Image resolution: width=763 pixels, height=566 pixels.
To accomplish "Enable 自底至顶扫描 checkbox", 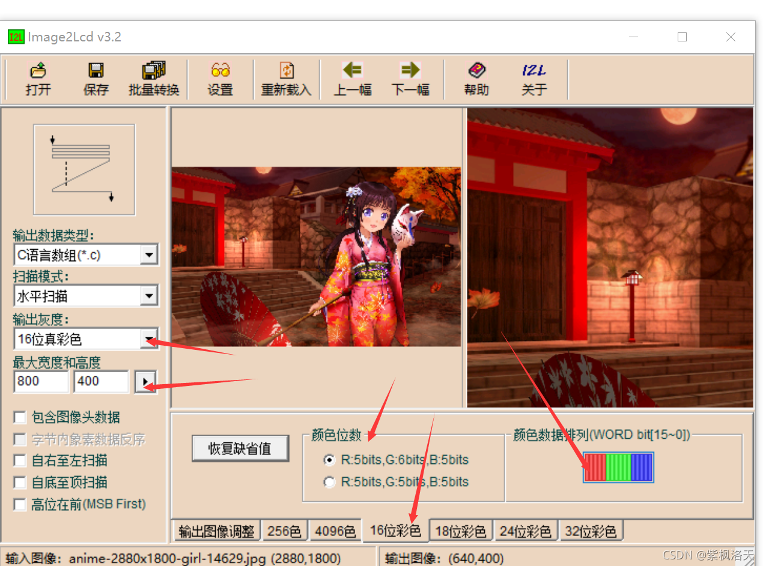I will click(20, 482).
